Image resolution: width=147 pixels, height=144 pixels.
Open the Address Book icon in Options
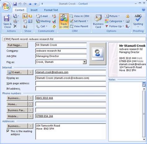tap(127, 21)
